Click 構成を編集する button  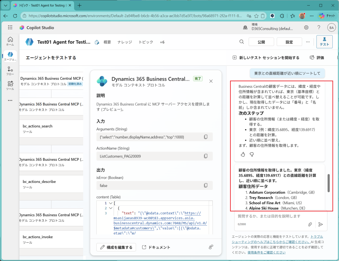tap(116, 247)
